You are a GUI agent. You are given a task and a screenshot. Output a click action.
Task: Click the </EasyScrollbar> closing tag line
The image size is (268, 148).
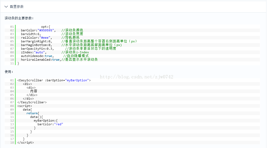click(x=32, y=102)
